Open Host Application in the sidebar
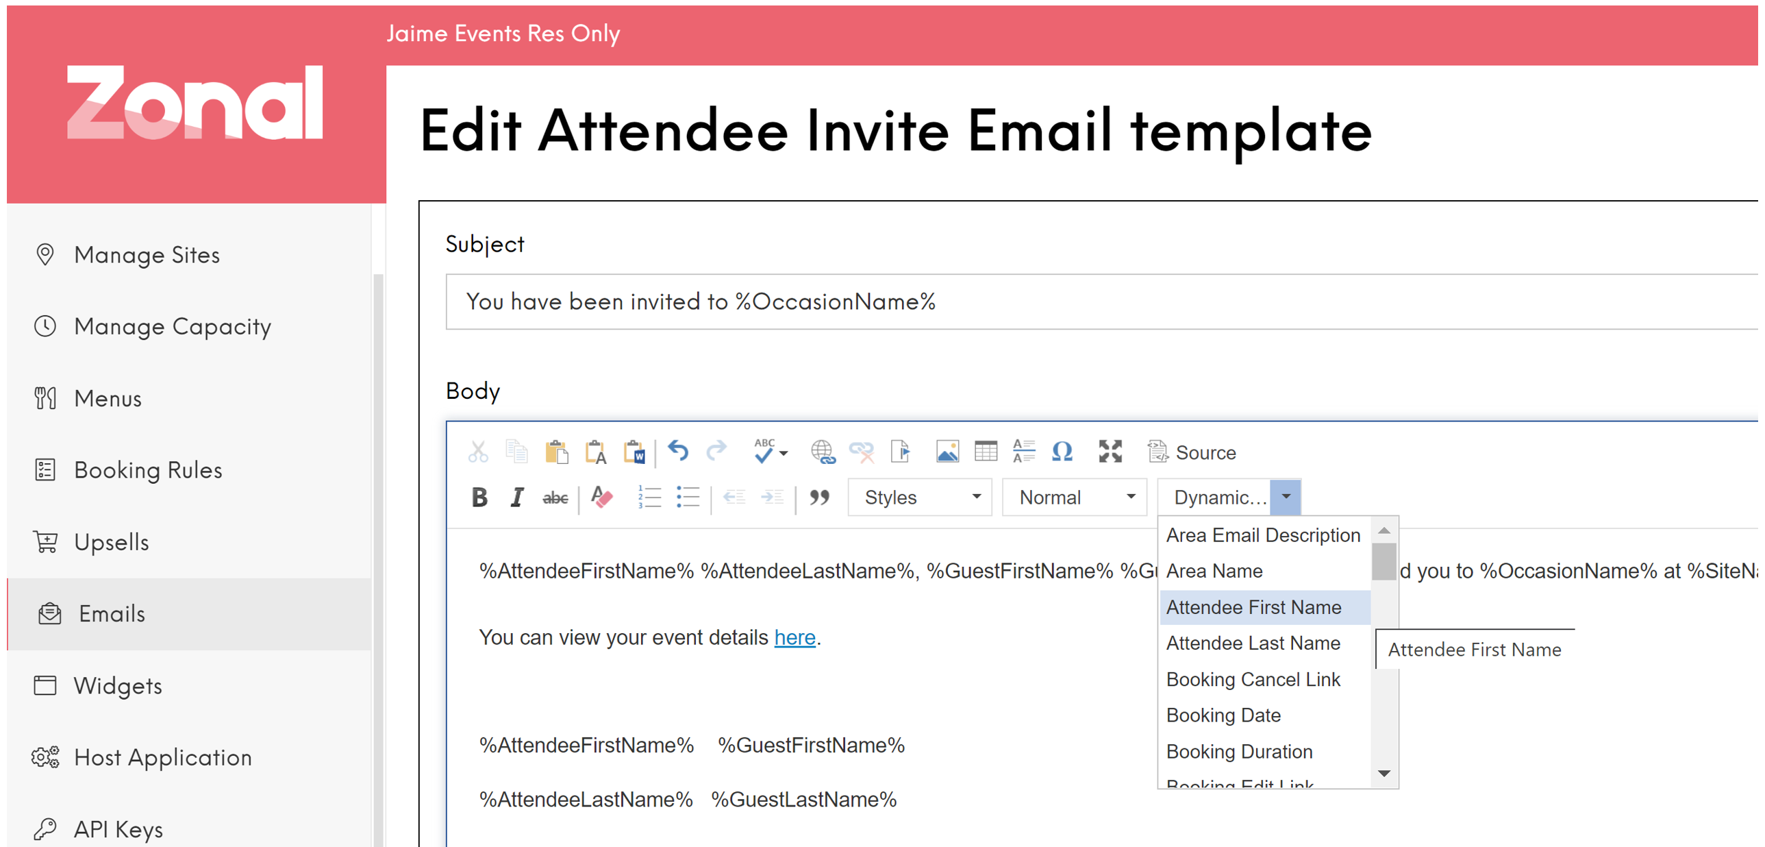The image size is (1765, 847). (x=189, y=757)
